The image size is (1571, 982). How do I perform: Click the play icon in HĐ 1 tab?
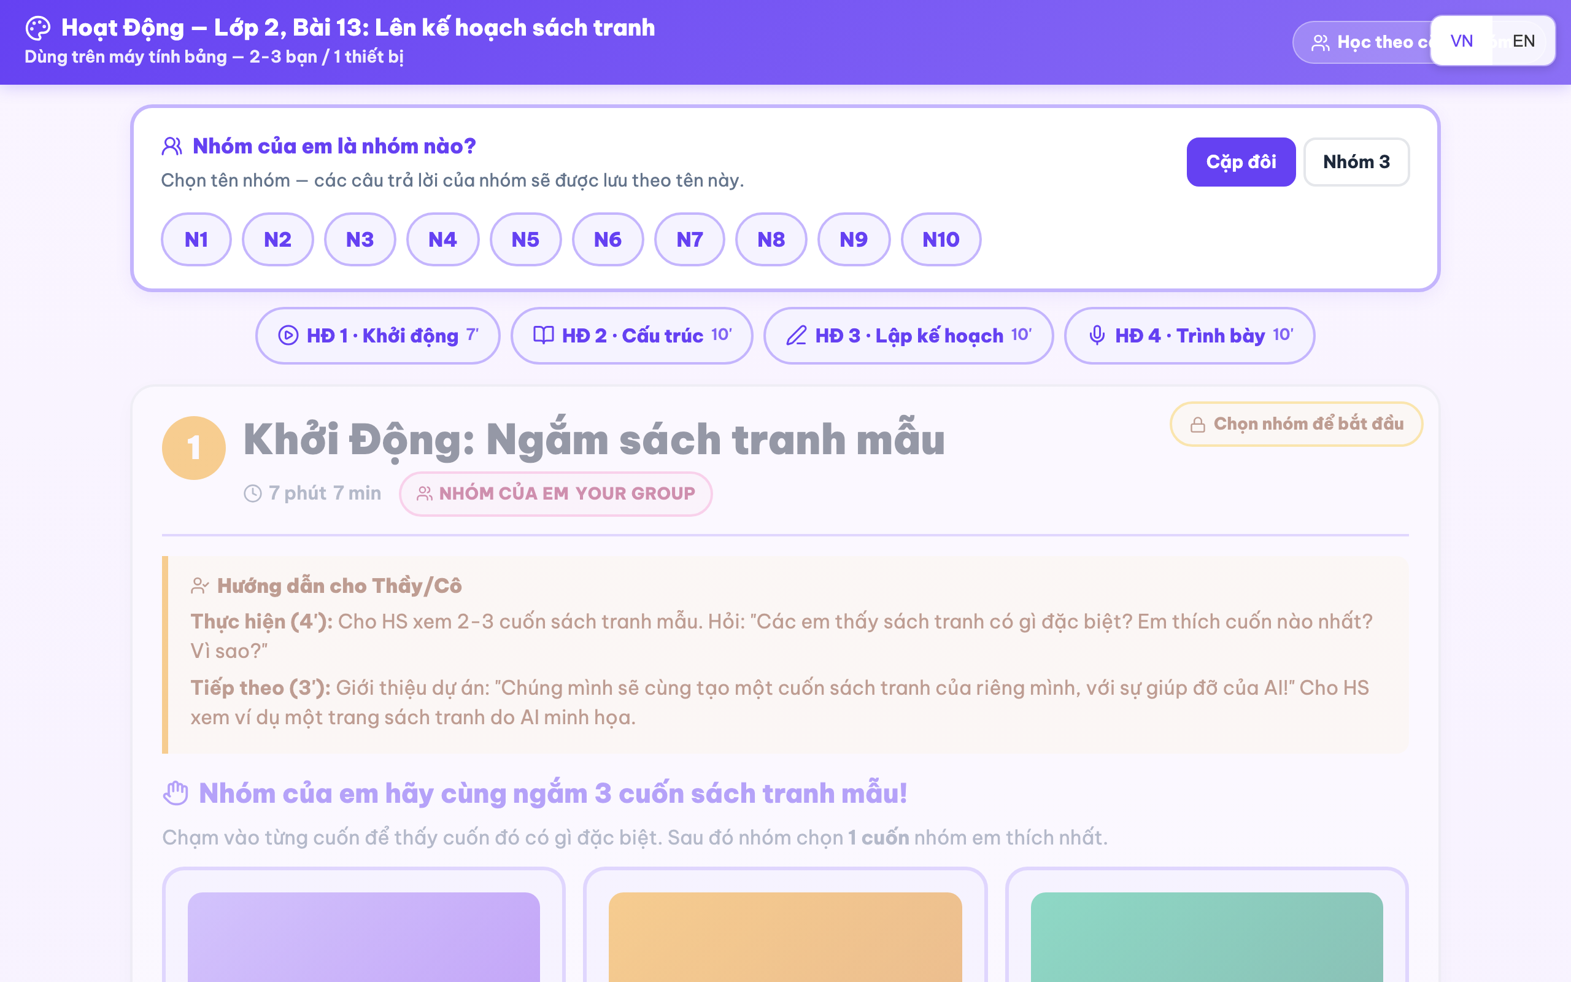pos(288,335)
